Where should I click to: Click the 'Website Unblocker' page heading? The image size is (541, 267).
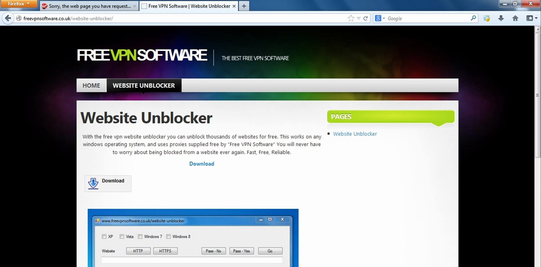(x=146, y=118)
